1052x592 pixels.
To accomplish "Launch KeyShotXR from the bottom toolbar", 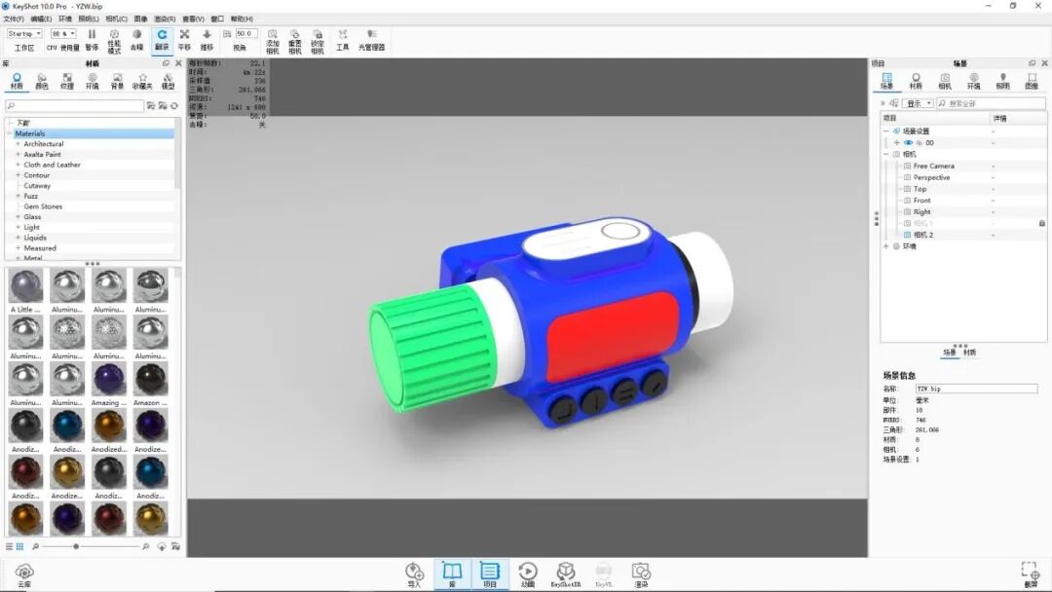I will [x=566, y=572].
